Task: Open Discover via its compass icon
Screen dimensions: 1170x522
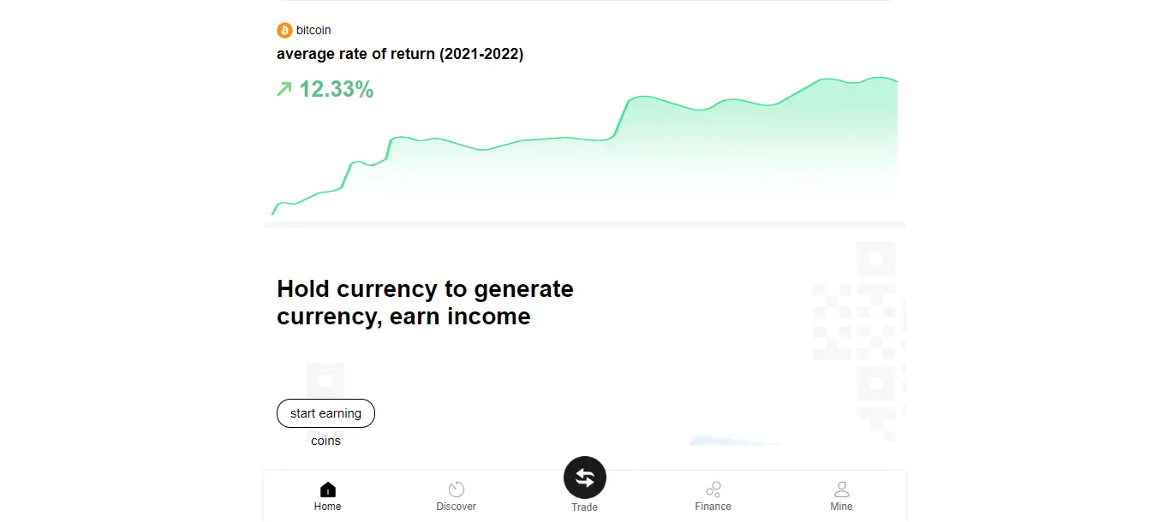Action: click(x=457, y=489)
